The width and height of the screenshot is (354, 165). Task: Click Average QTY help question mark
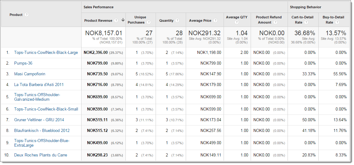[237, 22]
